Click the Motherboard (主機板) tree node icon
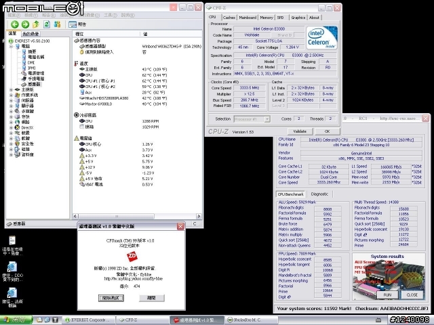 [18, 89]
